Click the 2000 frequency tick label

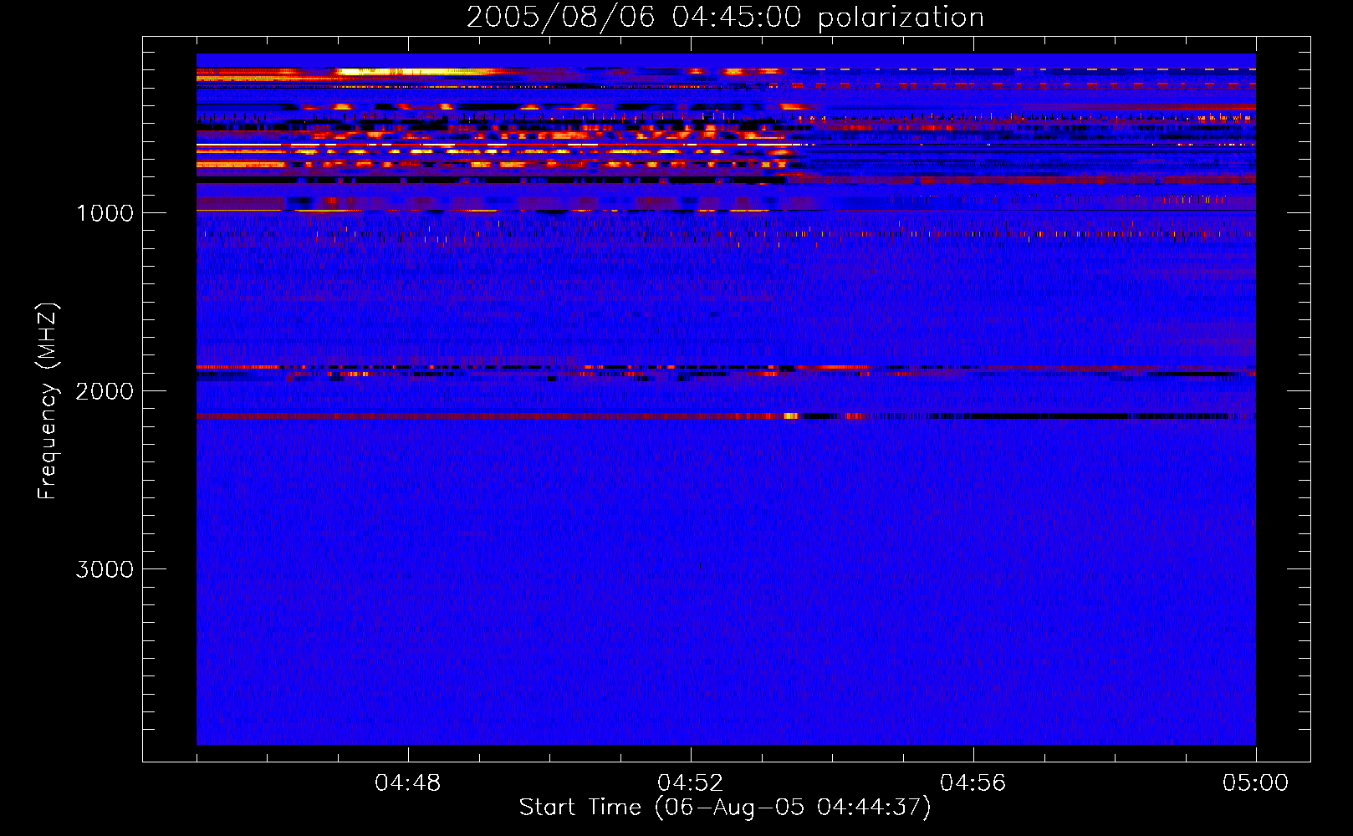click(105, 391)
